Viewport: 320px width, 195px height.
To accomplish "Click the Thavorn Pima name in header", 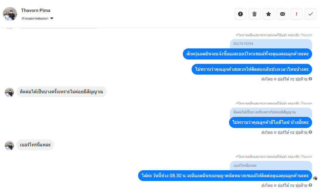I will coord(36,10).
